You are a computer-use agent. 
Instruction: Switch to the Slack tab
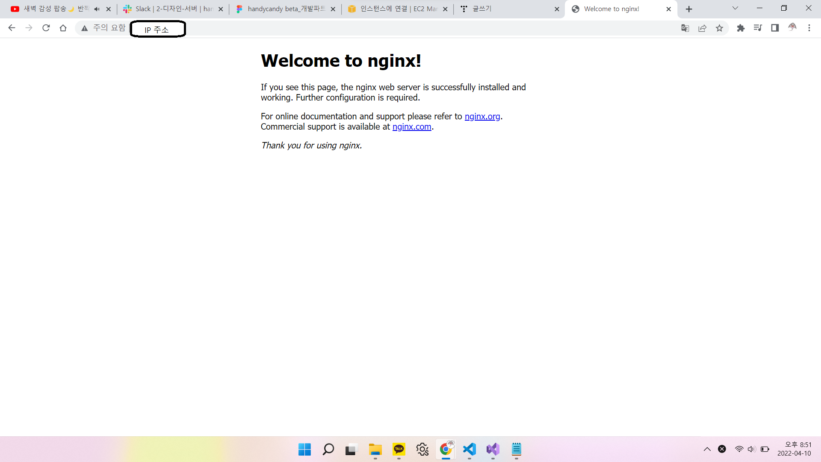171,9
